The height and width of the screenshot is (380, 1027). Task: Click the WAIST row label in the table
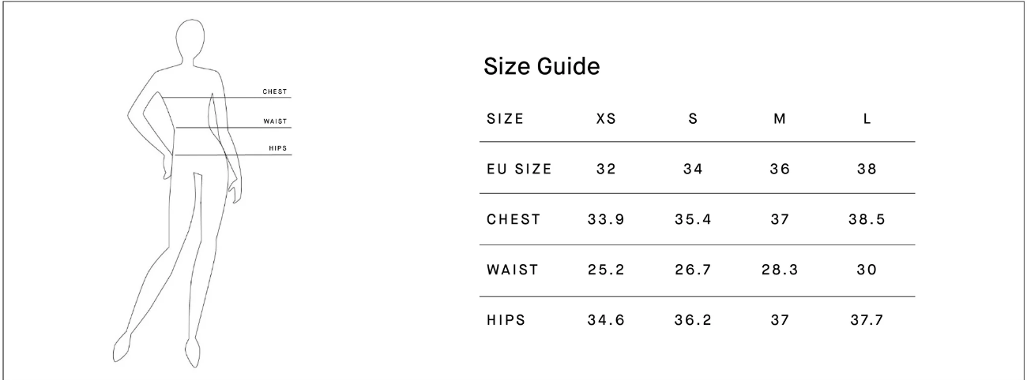pyautogui.click(x=512, y=270)
